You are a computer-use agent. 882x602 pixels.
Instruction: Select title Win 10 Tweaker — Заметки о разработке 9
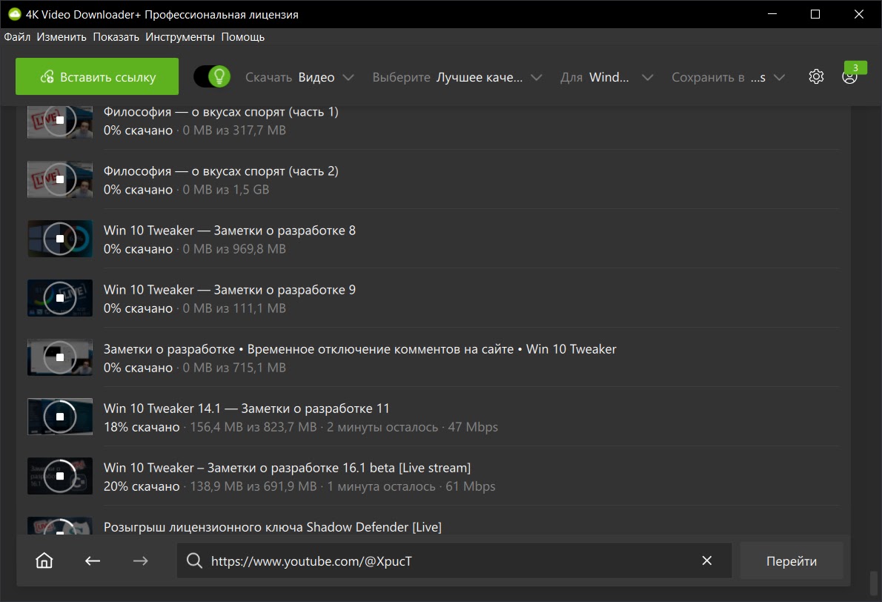click(x=230, y=290)
